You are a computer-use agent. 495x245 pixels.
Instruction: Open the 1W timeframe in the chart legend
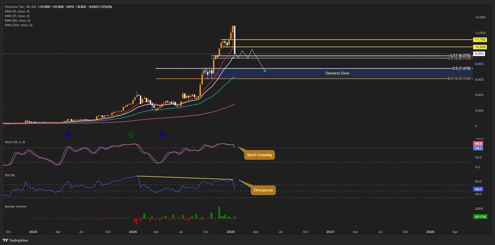tap(27, 7)
